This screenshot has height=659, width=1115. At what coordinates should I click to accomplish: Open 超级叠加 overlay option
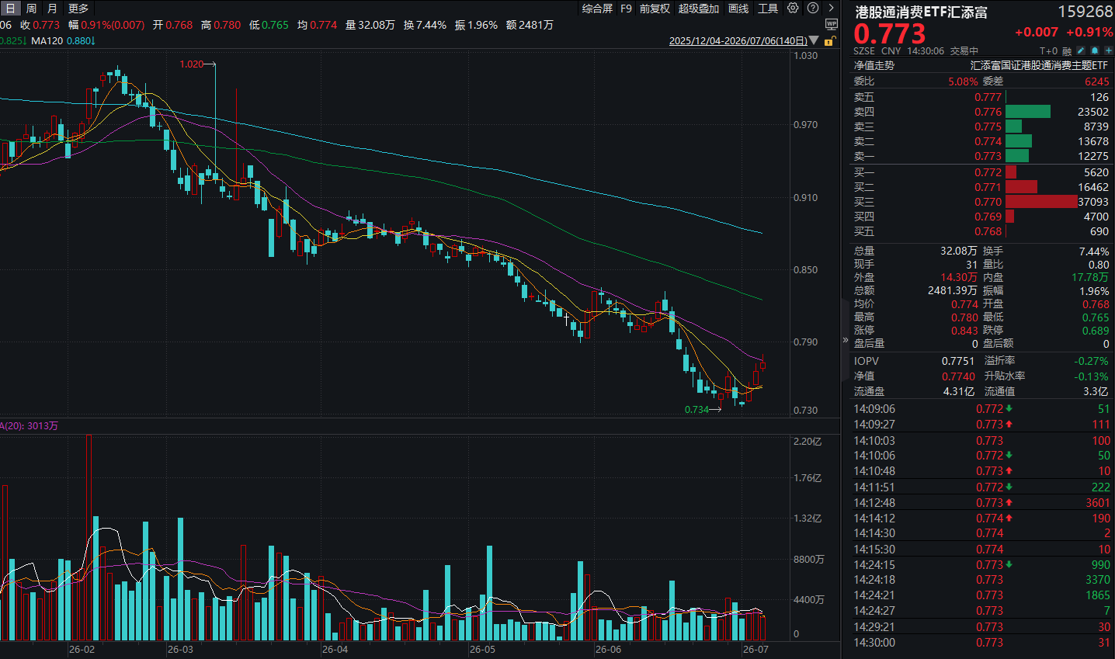coord(699,9)
